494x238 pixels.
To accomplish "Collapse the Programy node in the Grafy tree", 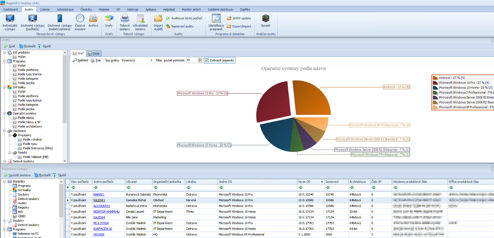I will [x=5, y=61].
